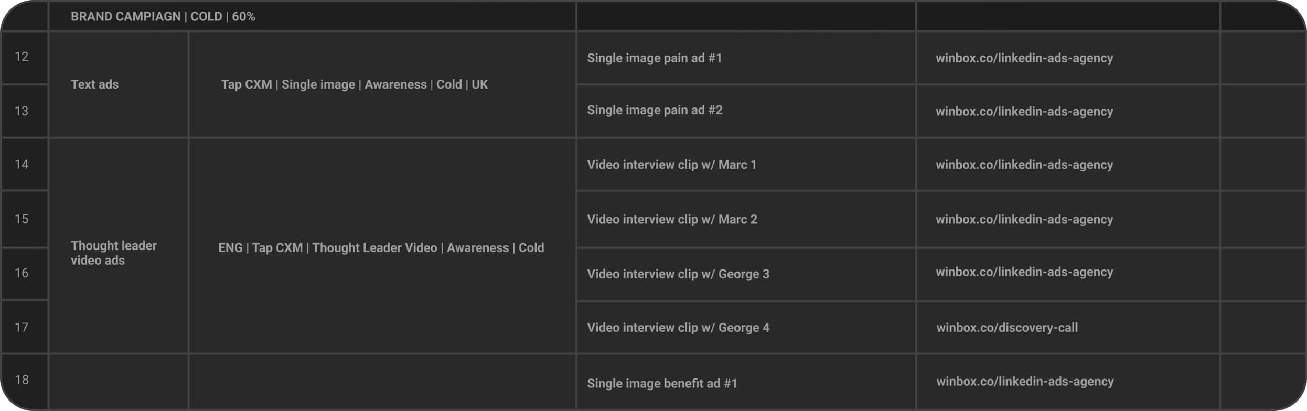Select row number 18
1307x411 pixels.
(x=24, y=381)
